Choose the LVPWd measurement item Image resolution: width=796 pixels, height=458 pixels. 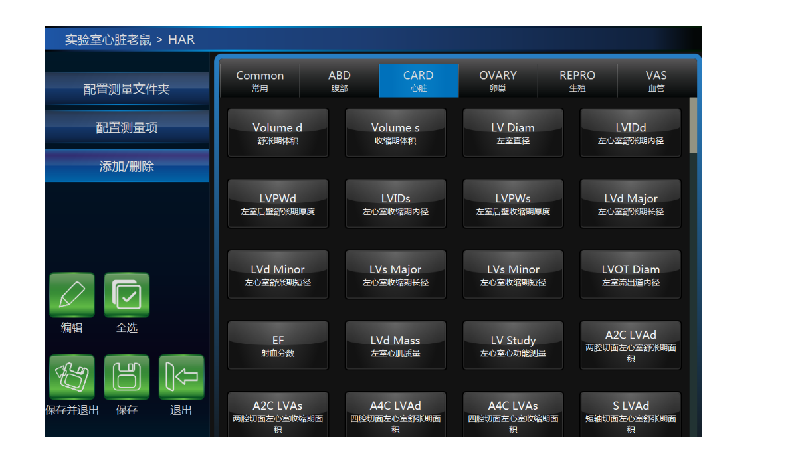tap(278, 204)
